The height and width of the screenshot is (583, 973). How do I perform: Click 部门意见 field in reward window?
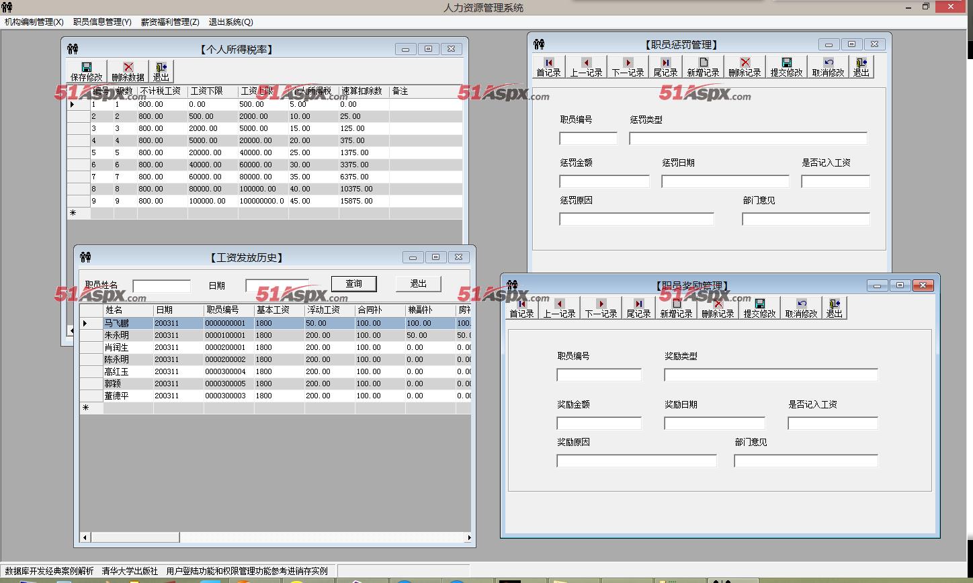(806, 461)
